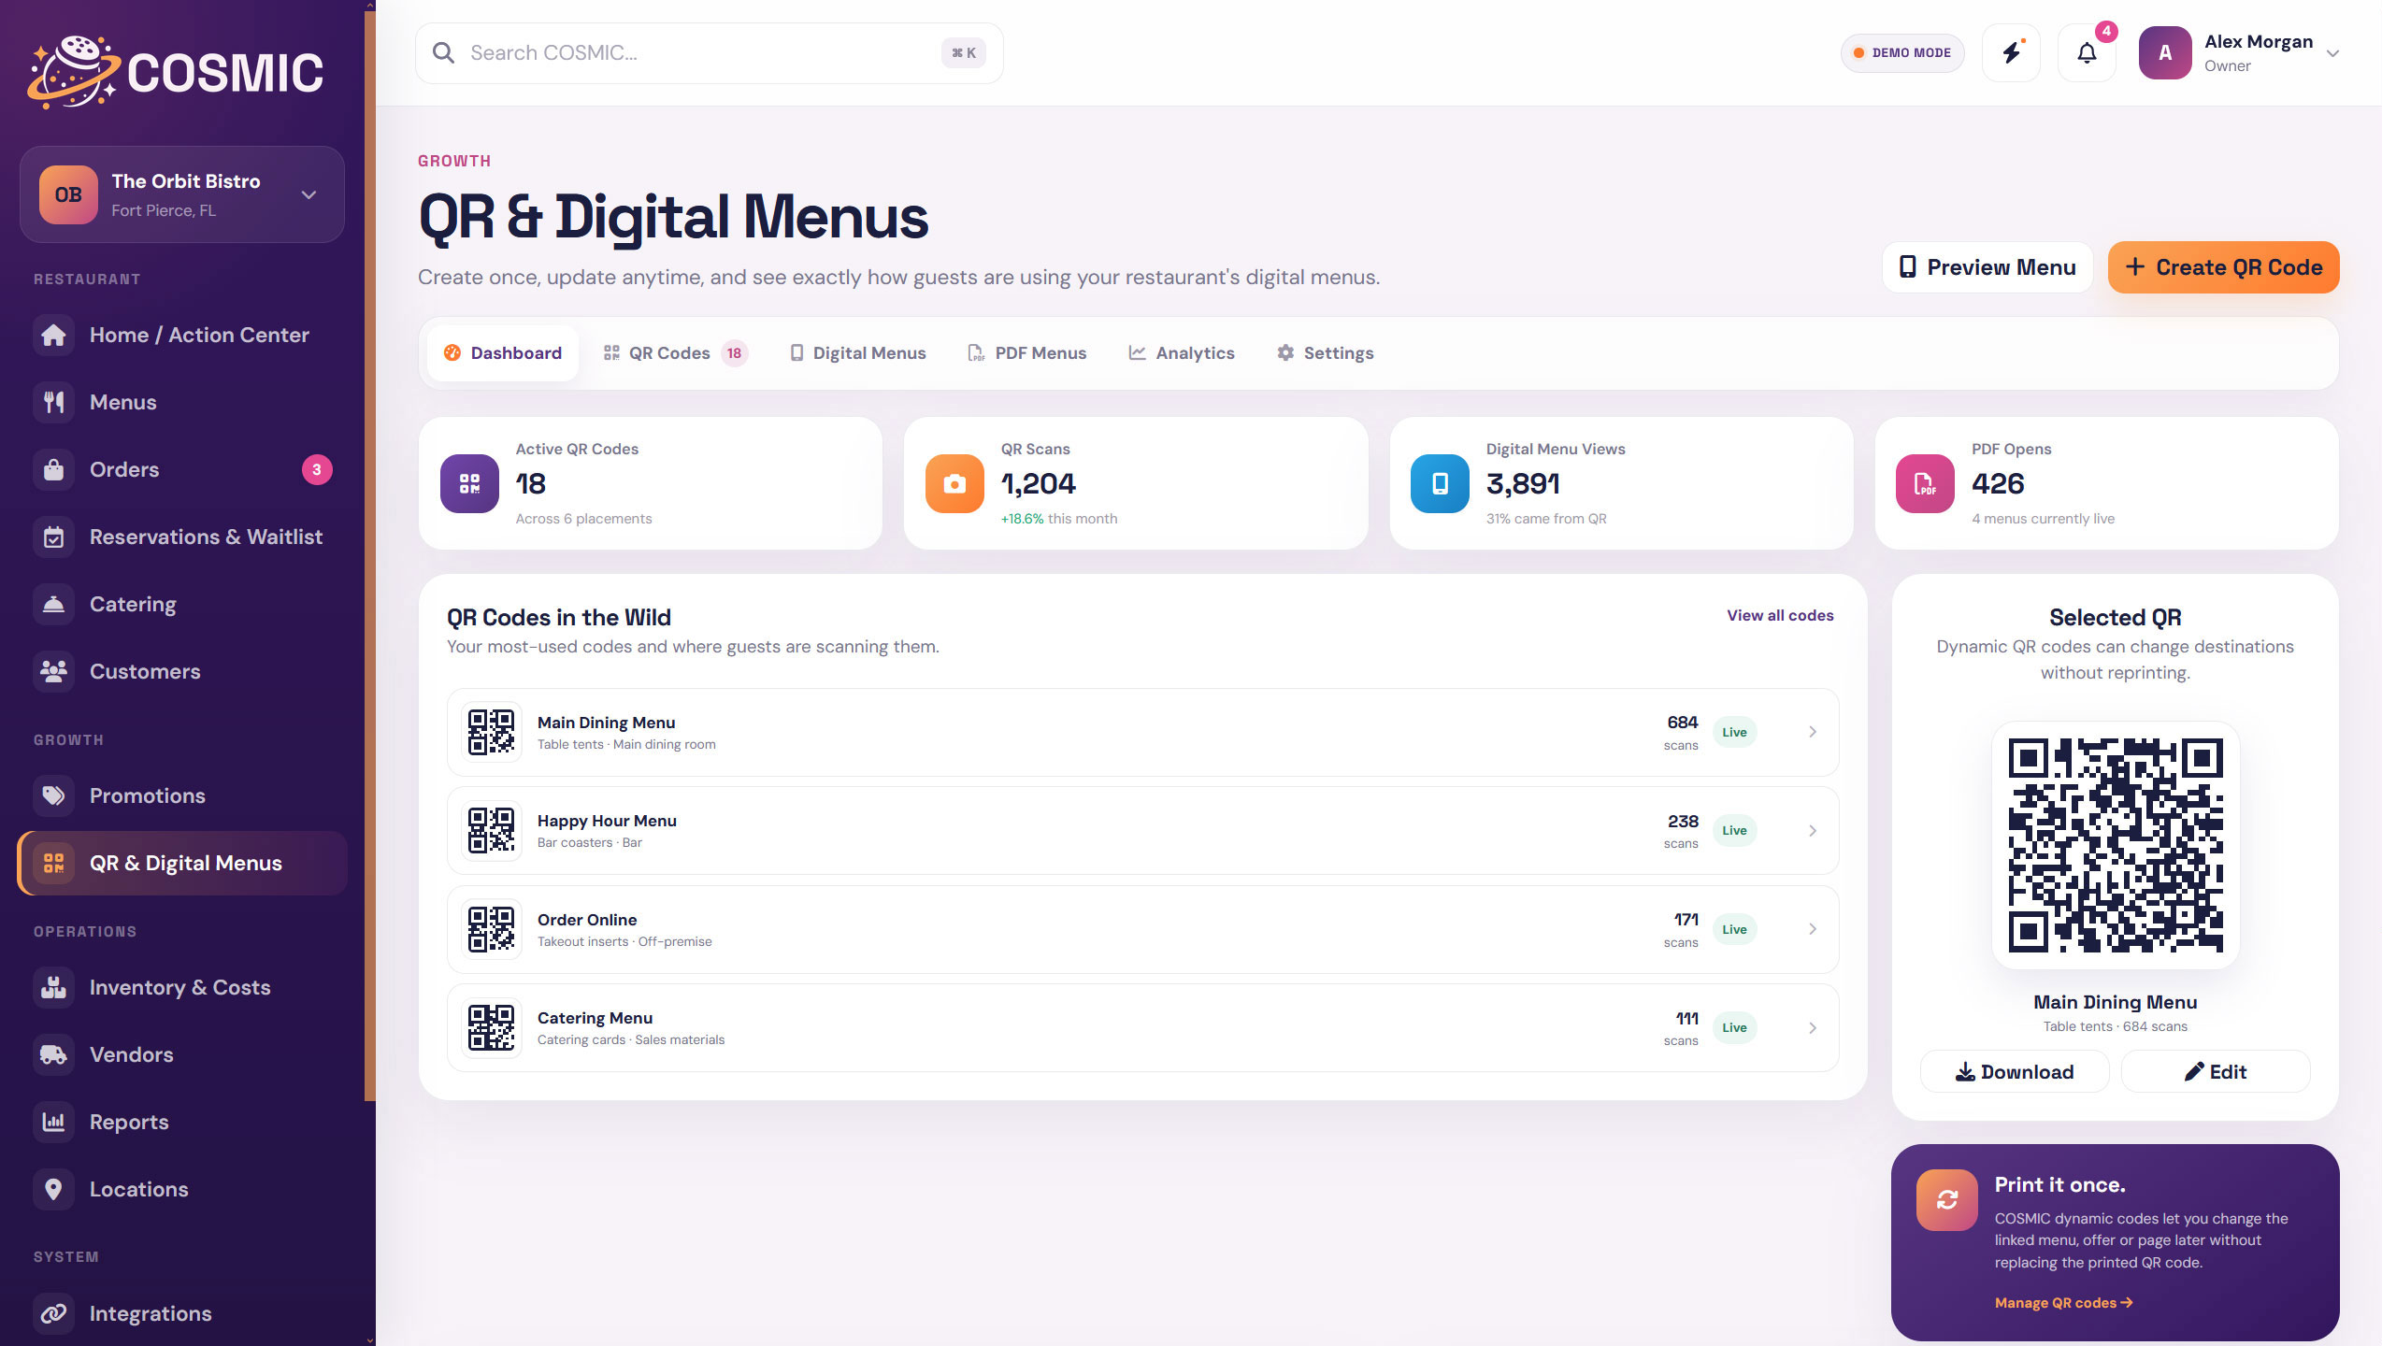Click the Vendors truck icon
Viewport: 2382px width, 1346px height.
[54, 1054]
